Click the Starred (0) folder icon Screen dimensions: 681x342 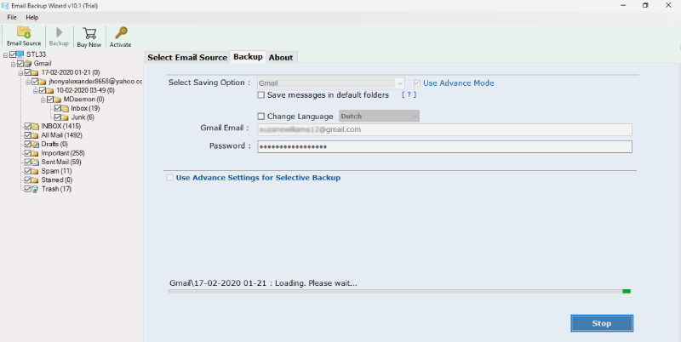[x=35, y=180]
